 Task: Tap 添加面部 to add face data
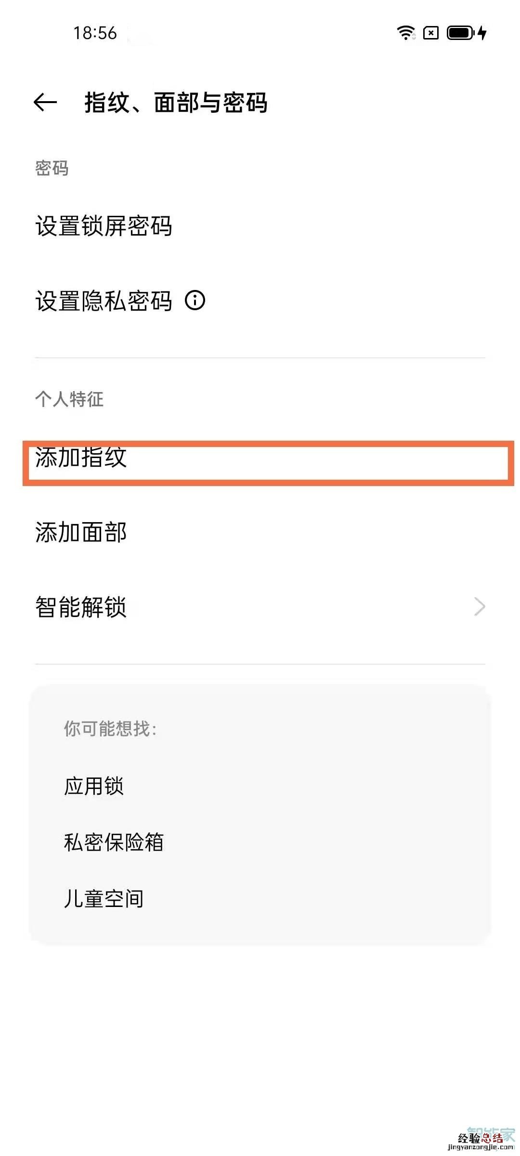(x=82, y=532)
